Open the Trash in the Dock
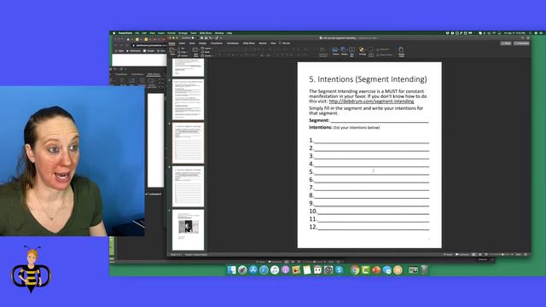The image size is (546, 307). 424,269
